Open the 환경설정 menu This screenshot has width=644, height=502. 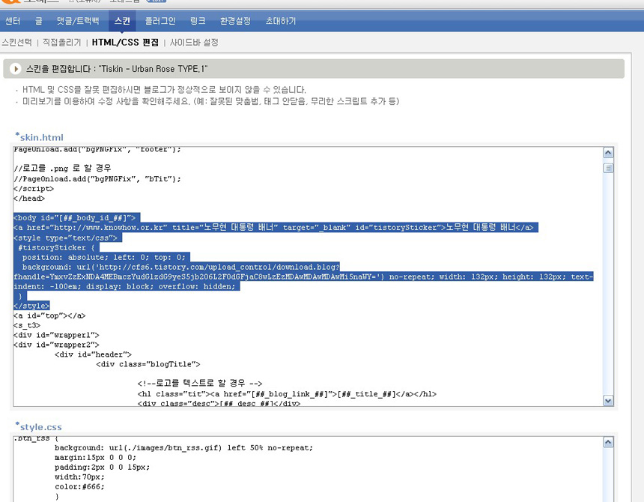click(x=235, y=21)
